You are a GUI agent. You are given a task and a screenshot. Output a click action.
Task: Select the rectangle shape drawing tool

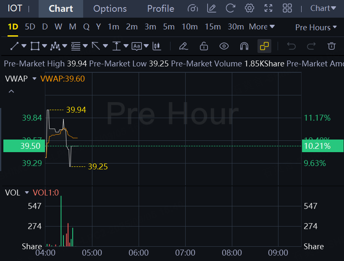(x=35, y=46)
